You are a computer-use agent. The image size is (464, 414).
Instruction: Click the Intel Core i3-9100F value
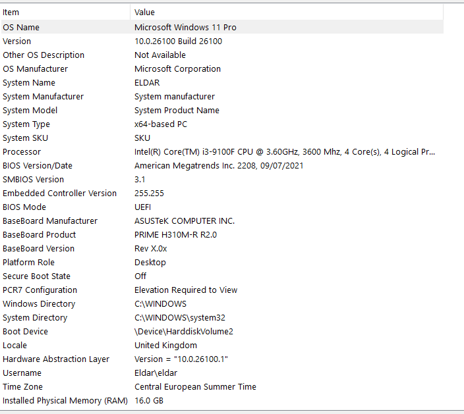coord(285,152)
